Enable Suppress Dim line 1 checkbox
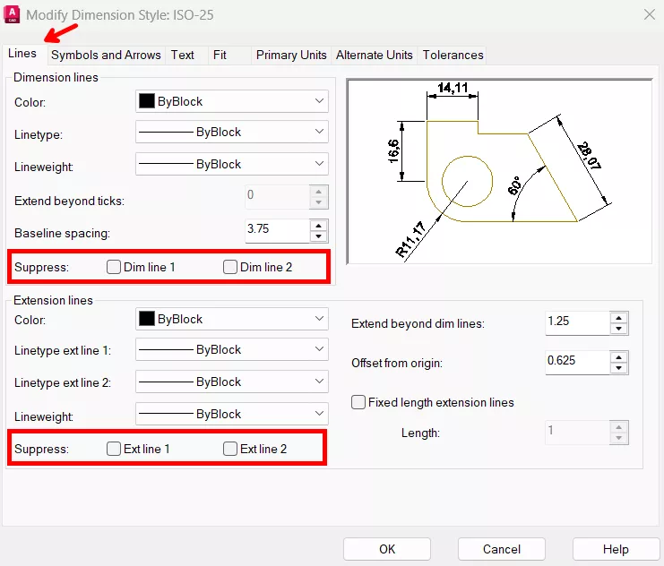Screen dimensions: 664x566 pyautogui.click(x=114, y=267)
